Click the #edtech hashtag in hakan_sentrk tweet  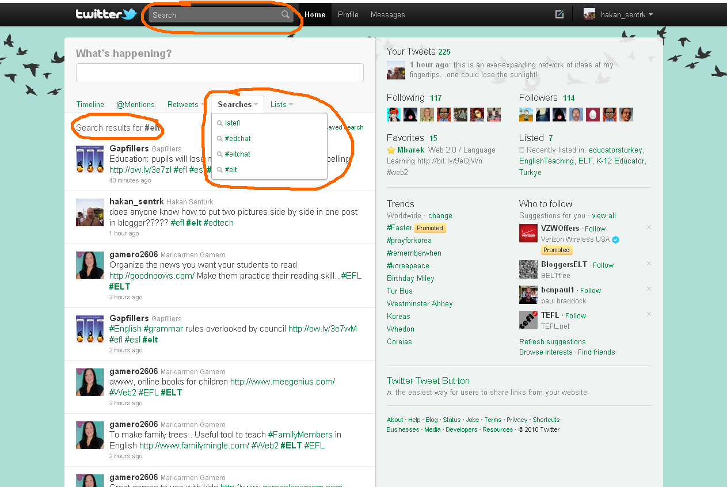(219, 223)
